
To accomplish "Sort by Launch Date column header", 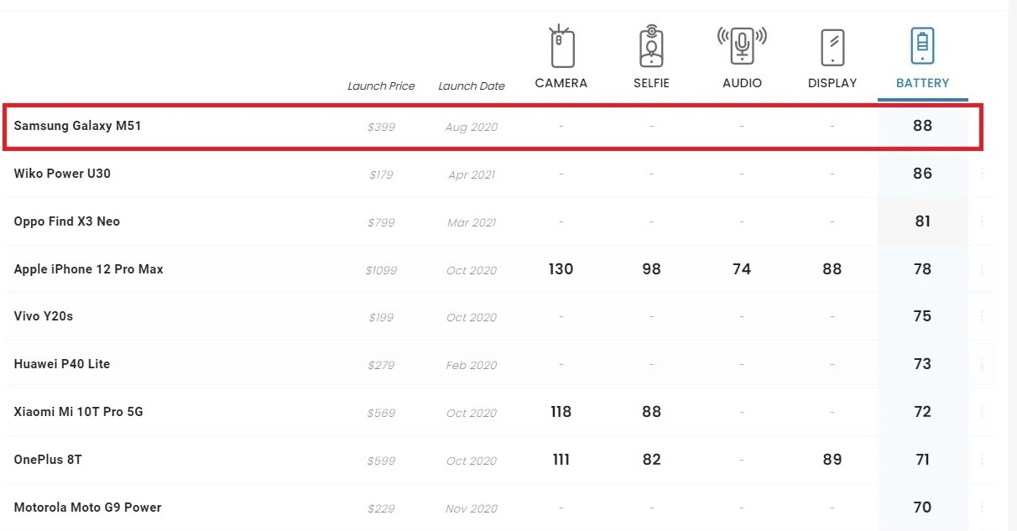I will point(472,86).
